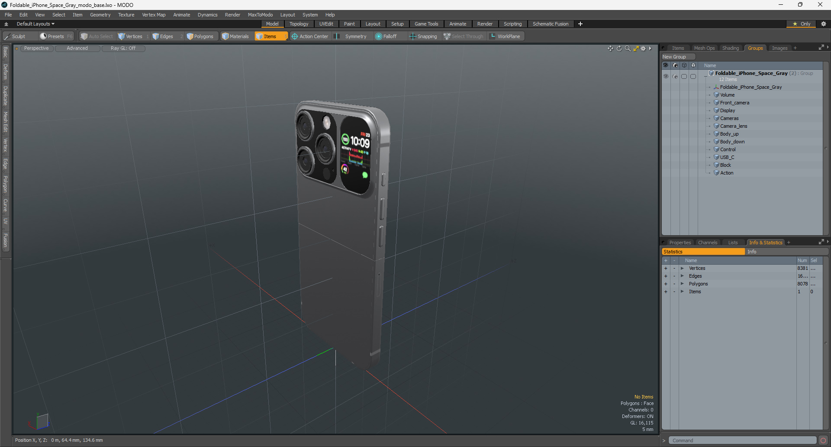Click the Volume group item icon

click(x=716, y=95)
